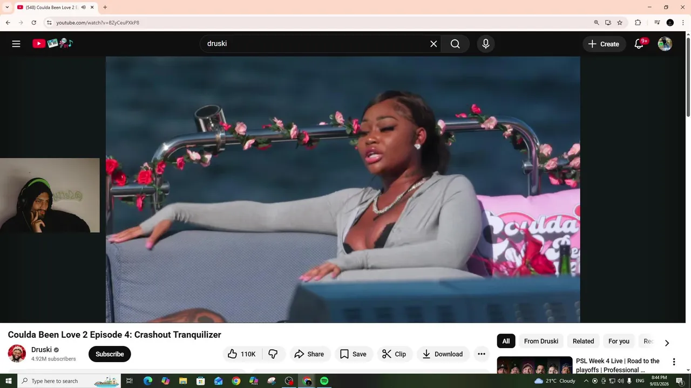691x388 pixels.
Task: Open the notifications bell
Action: click(x=639, y=44)
